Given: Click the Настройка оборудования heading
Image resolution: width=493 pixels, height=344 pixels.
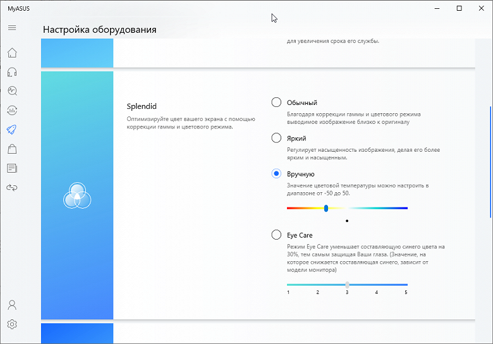Looking at the screenshot, I should click(100, 30).
